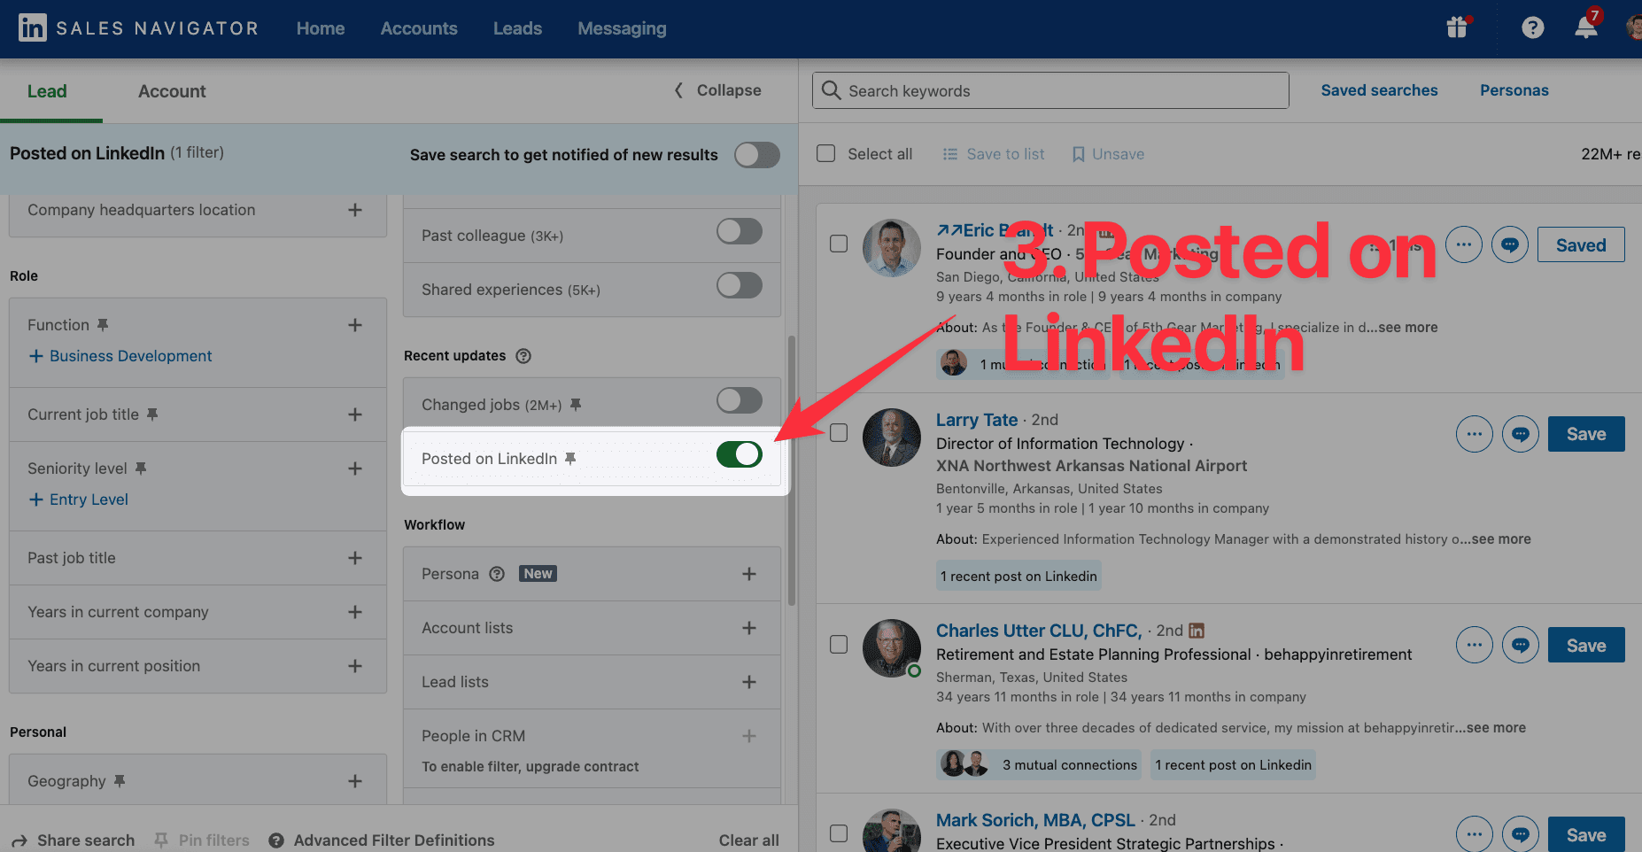
Task: Open more options for Larry Tate
Action: point(1475,434)
